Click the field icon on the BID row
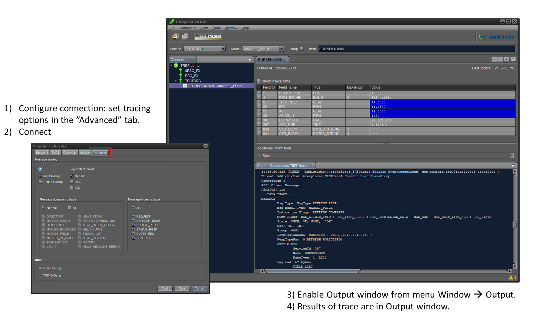This screenshot has width=537, height=324. click(x=259, y=106)
